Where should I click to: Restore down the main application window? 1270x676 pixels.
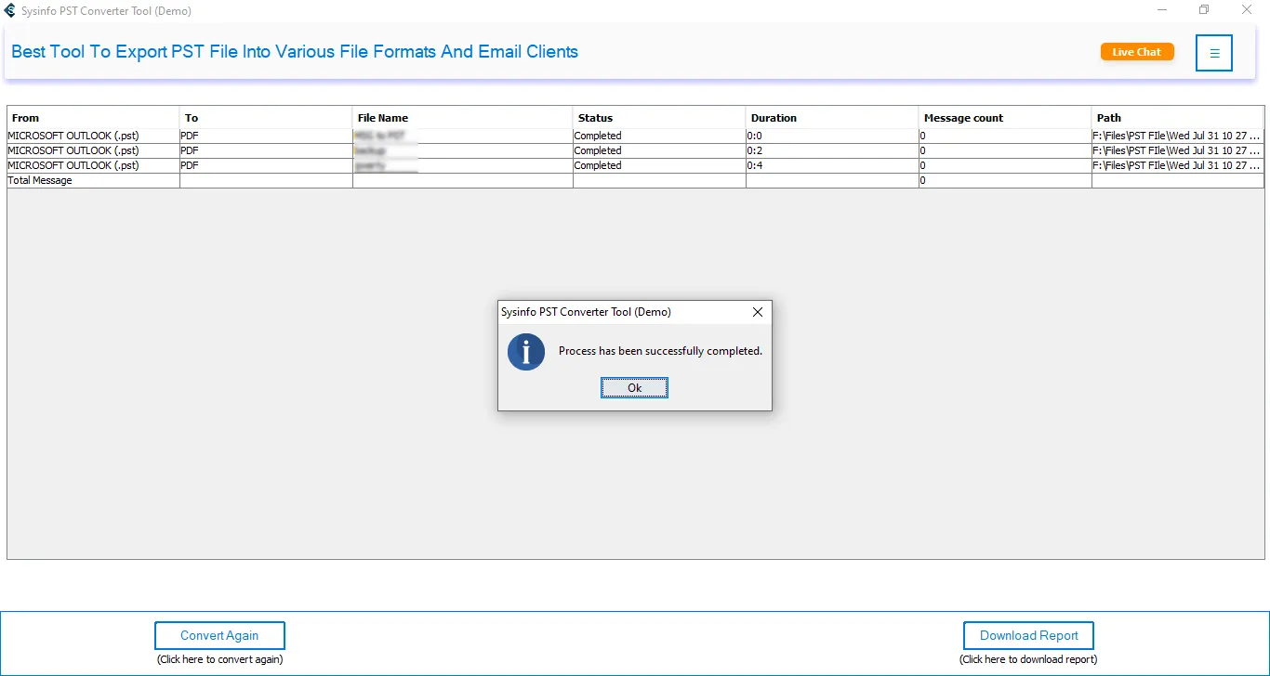pos(1204,10)
